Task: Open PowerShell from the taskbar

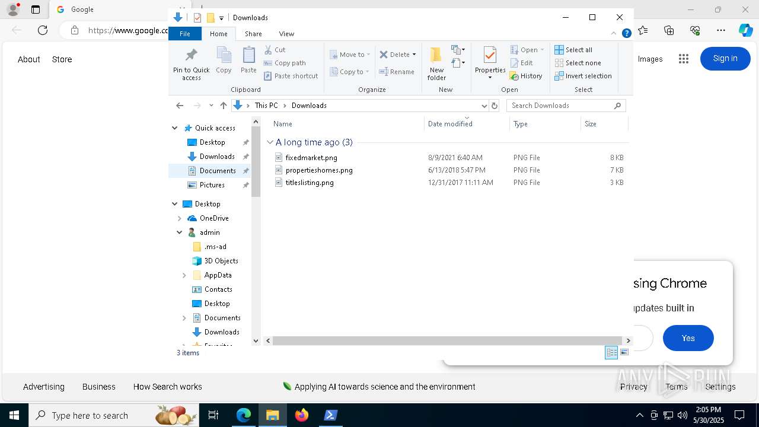Action: (330, 415)
